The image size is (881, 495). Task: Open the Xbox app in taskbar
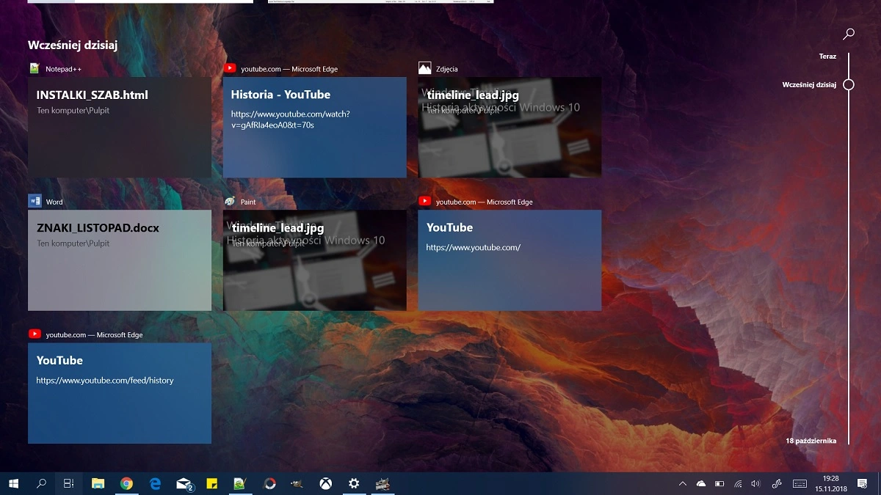325,483
